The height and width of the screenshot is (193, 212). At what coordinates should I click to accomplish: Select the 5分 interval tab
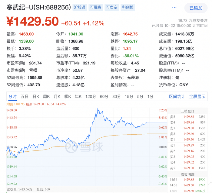tap(140, 97)
